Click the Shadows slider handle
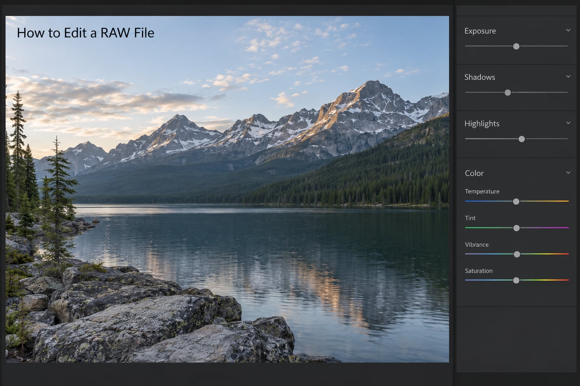The image size is (580, 386). click(508, 93)
